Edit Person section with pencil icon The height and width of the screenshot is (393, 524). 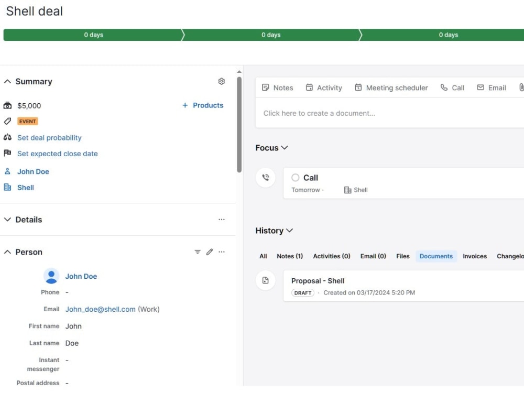tap(210, 252)
